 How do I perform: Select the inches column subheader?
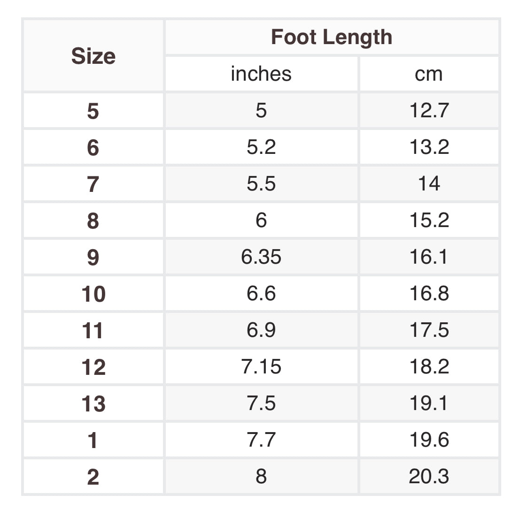(261, 74)
